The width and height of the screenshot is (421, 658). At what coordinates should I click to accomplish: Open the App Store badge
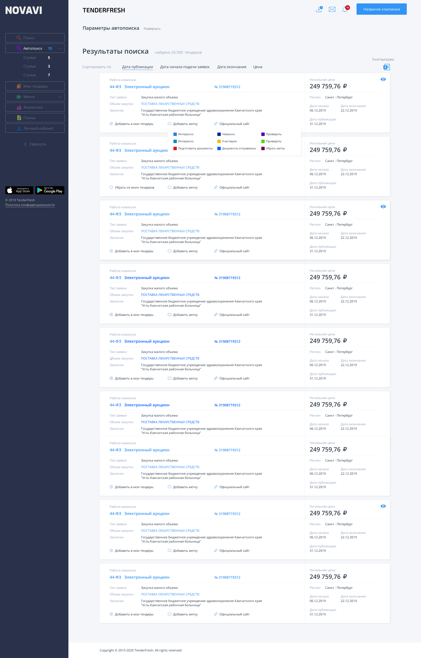pyautogui.click(x=19, y=190)
